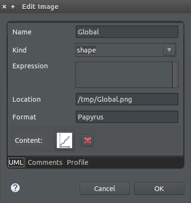Click the Expression area scrollbar
This screenshot has height=203, width=191.
click(175, 75)
